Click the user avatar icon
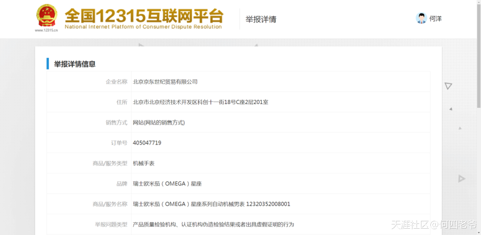This screenshot has width=481, height=235. pyautogui.click(x=421, y=18)
